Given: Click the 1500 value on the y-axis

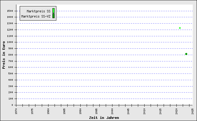Looking at the screenshot, I should 10,11.
